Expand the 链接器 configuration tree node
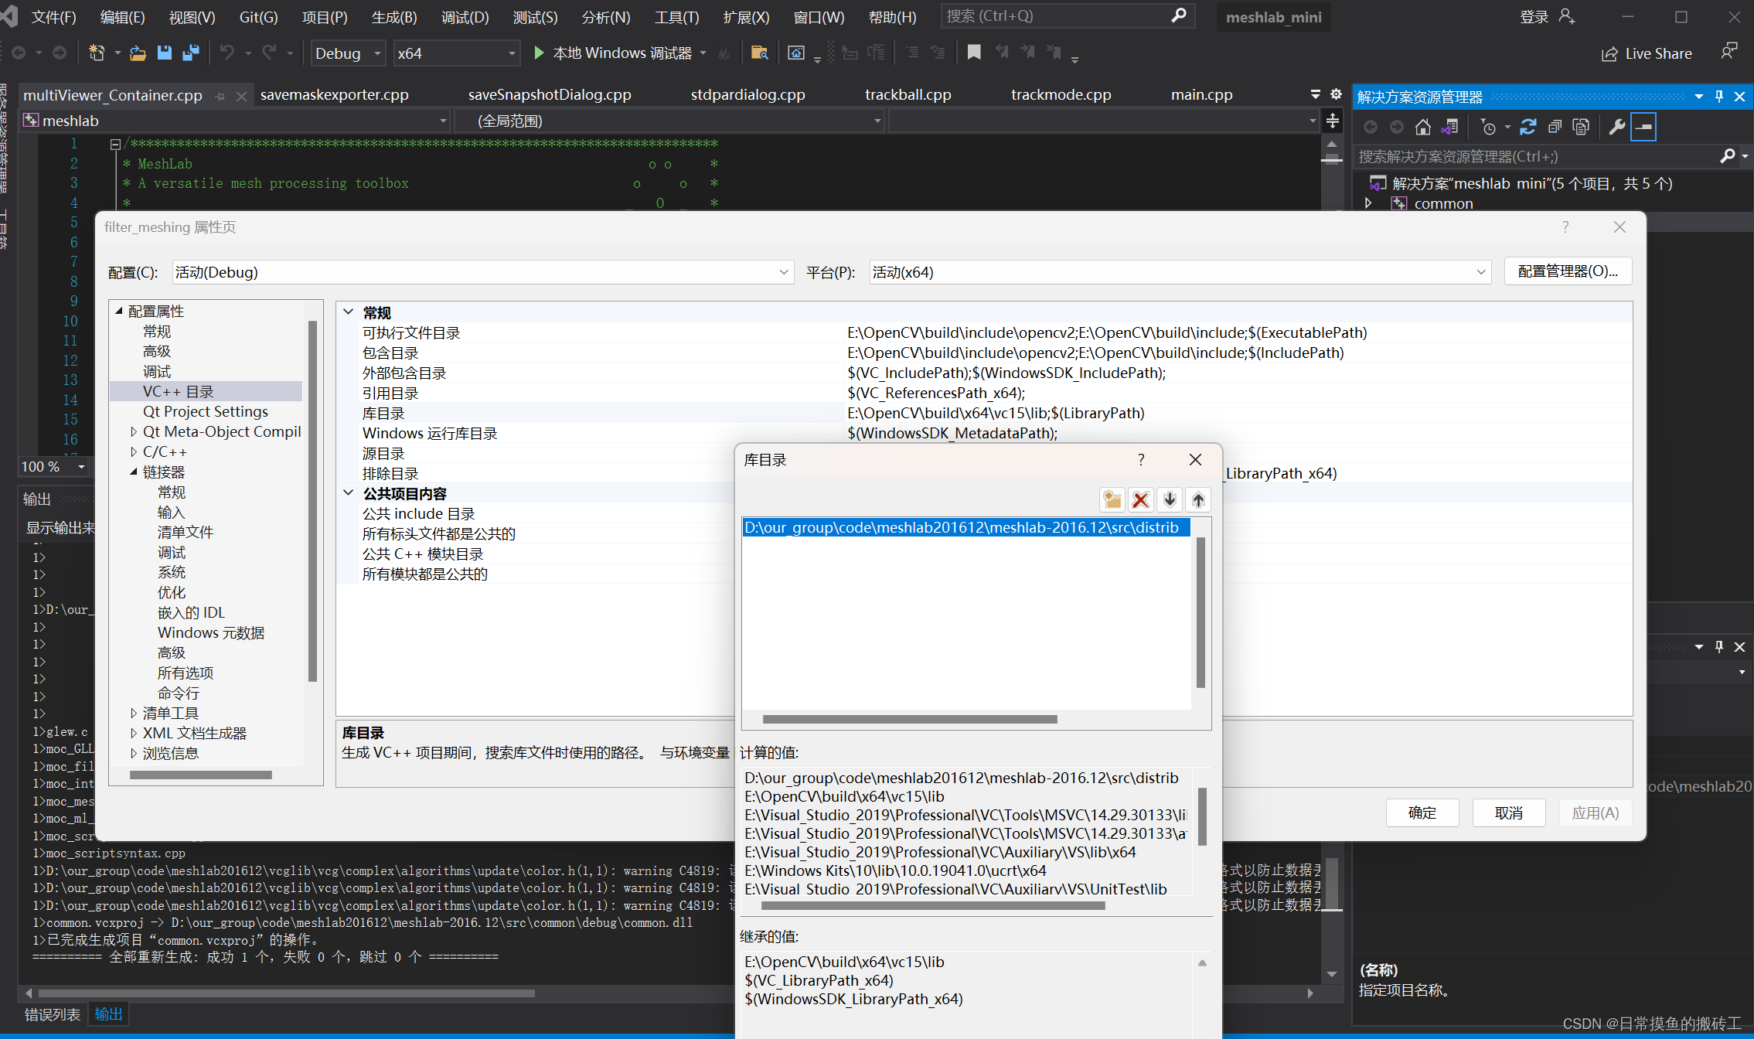The height and width of the screenshot is (1039, 1754). [132, 472]
